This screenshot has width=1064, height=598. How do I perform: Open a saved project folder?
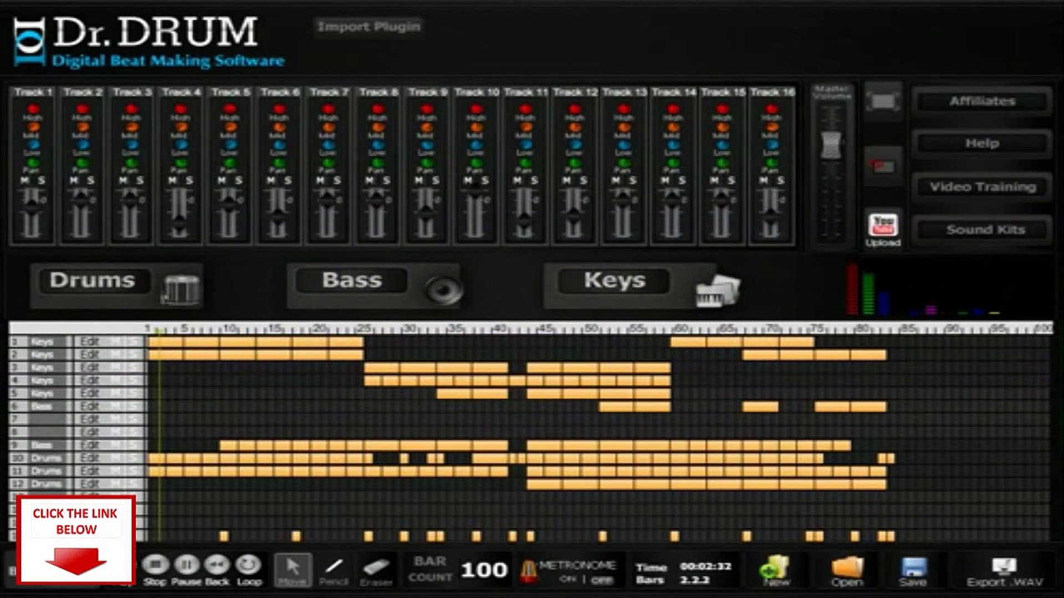(847, 570)
